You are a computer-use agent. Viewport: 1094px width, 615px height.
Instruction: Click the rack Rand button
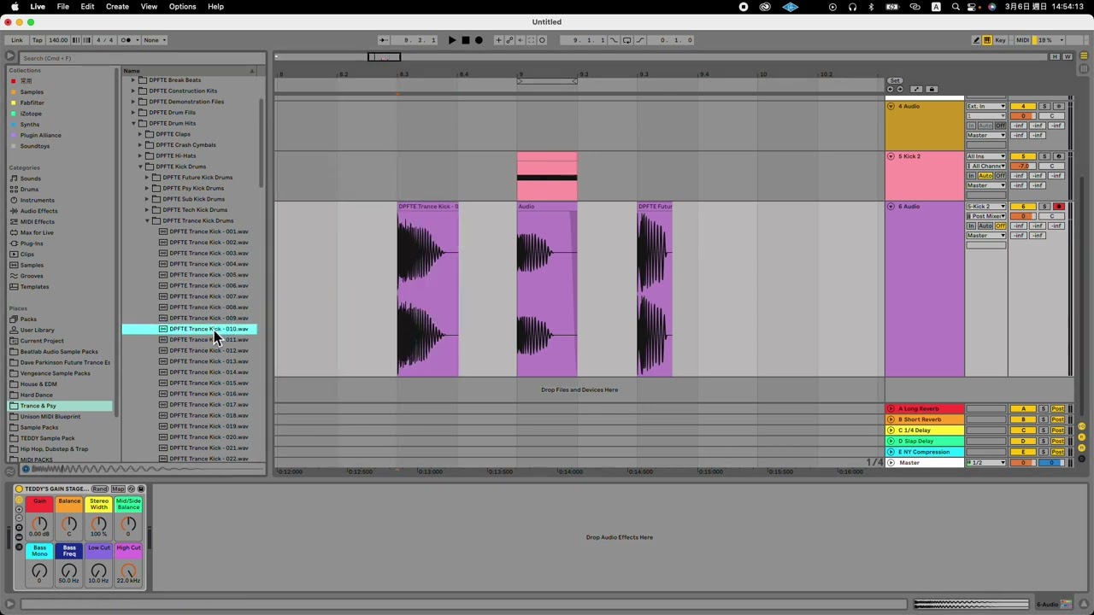pyautogui.click(x=100, y=489)
